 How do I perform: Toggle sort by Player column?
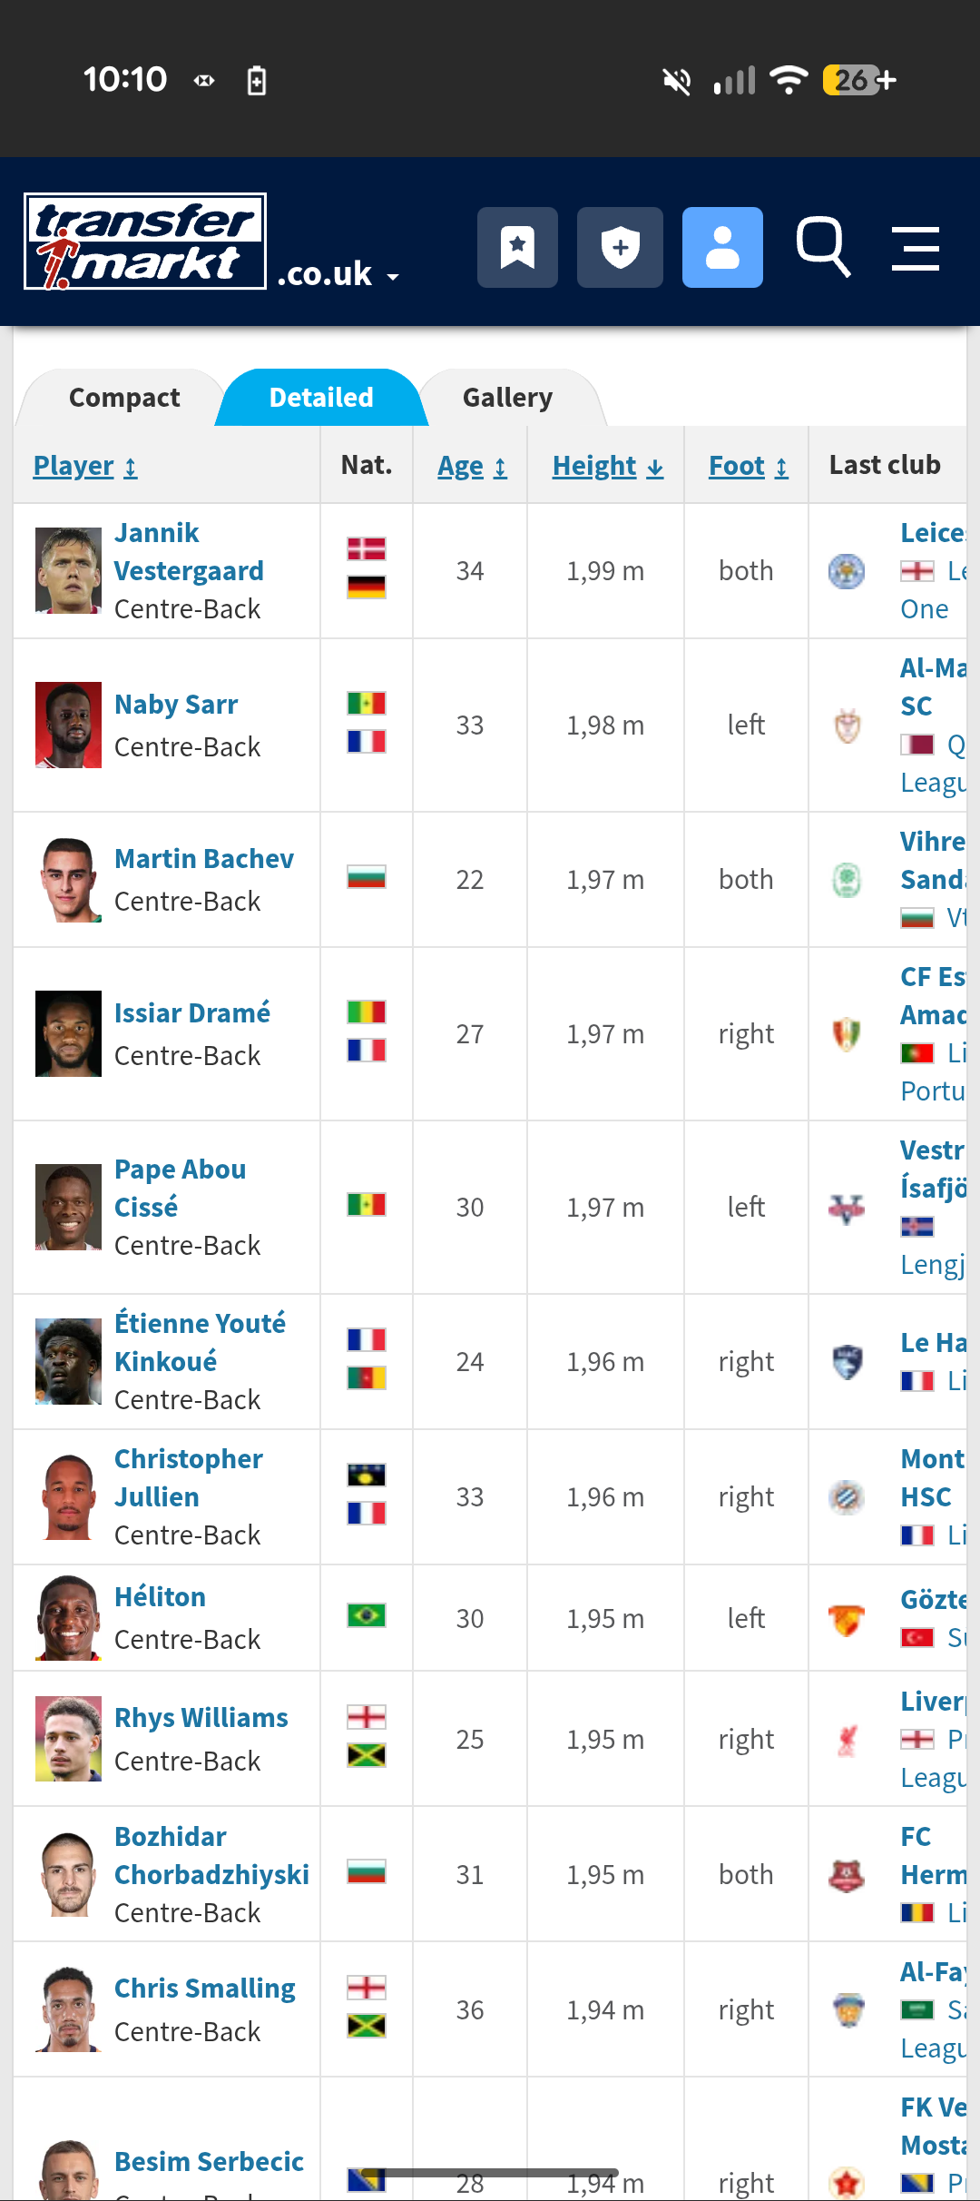[x=85, y=466]
